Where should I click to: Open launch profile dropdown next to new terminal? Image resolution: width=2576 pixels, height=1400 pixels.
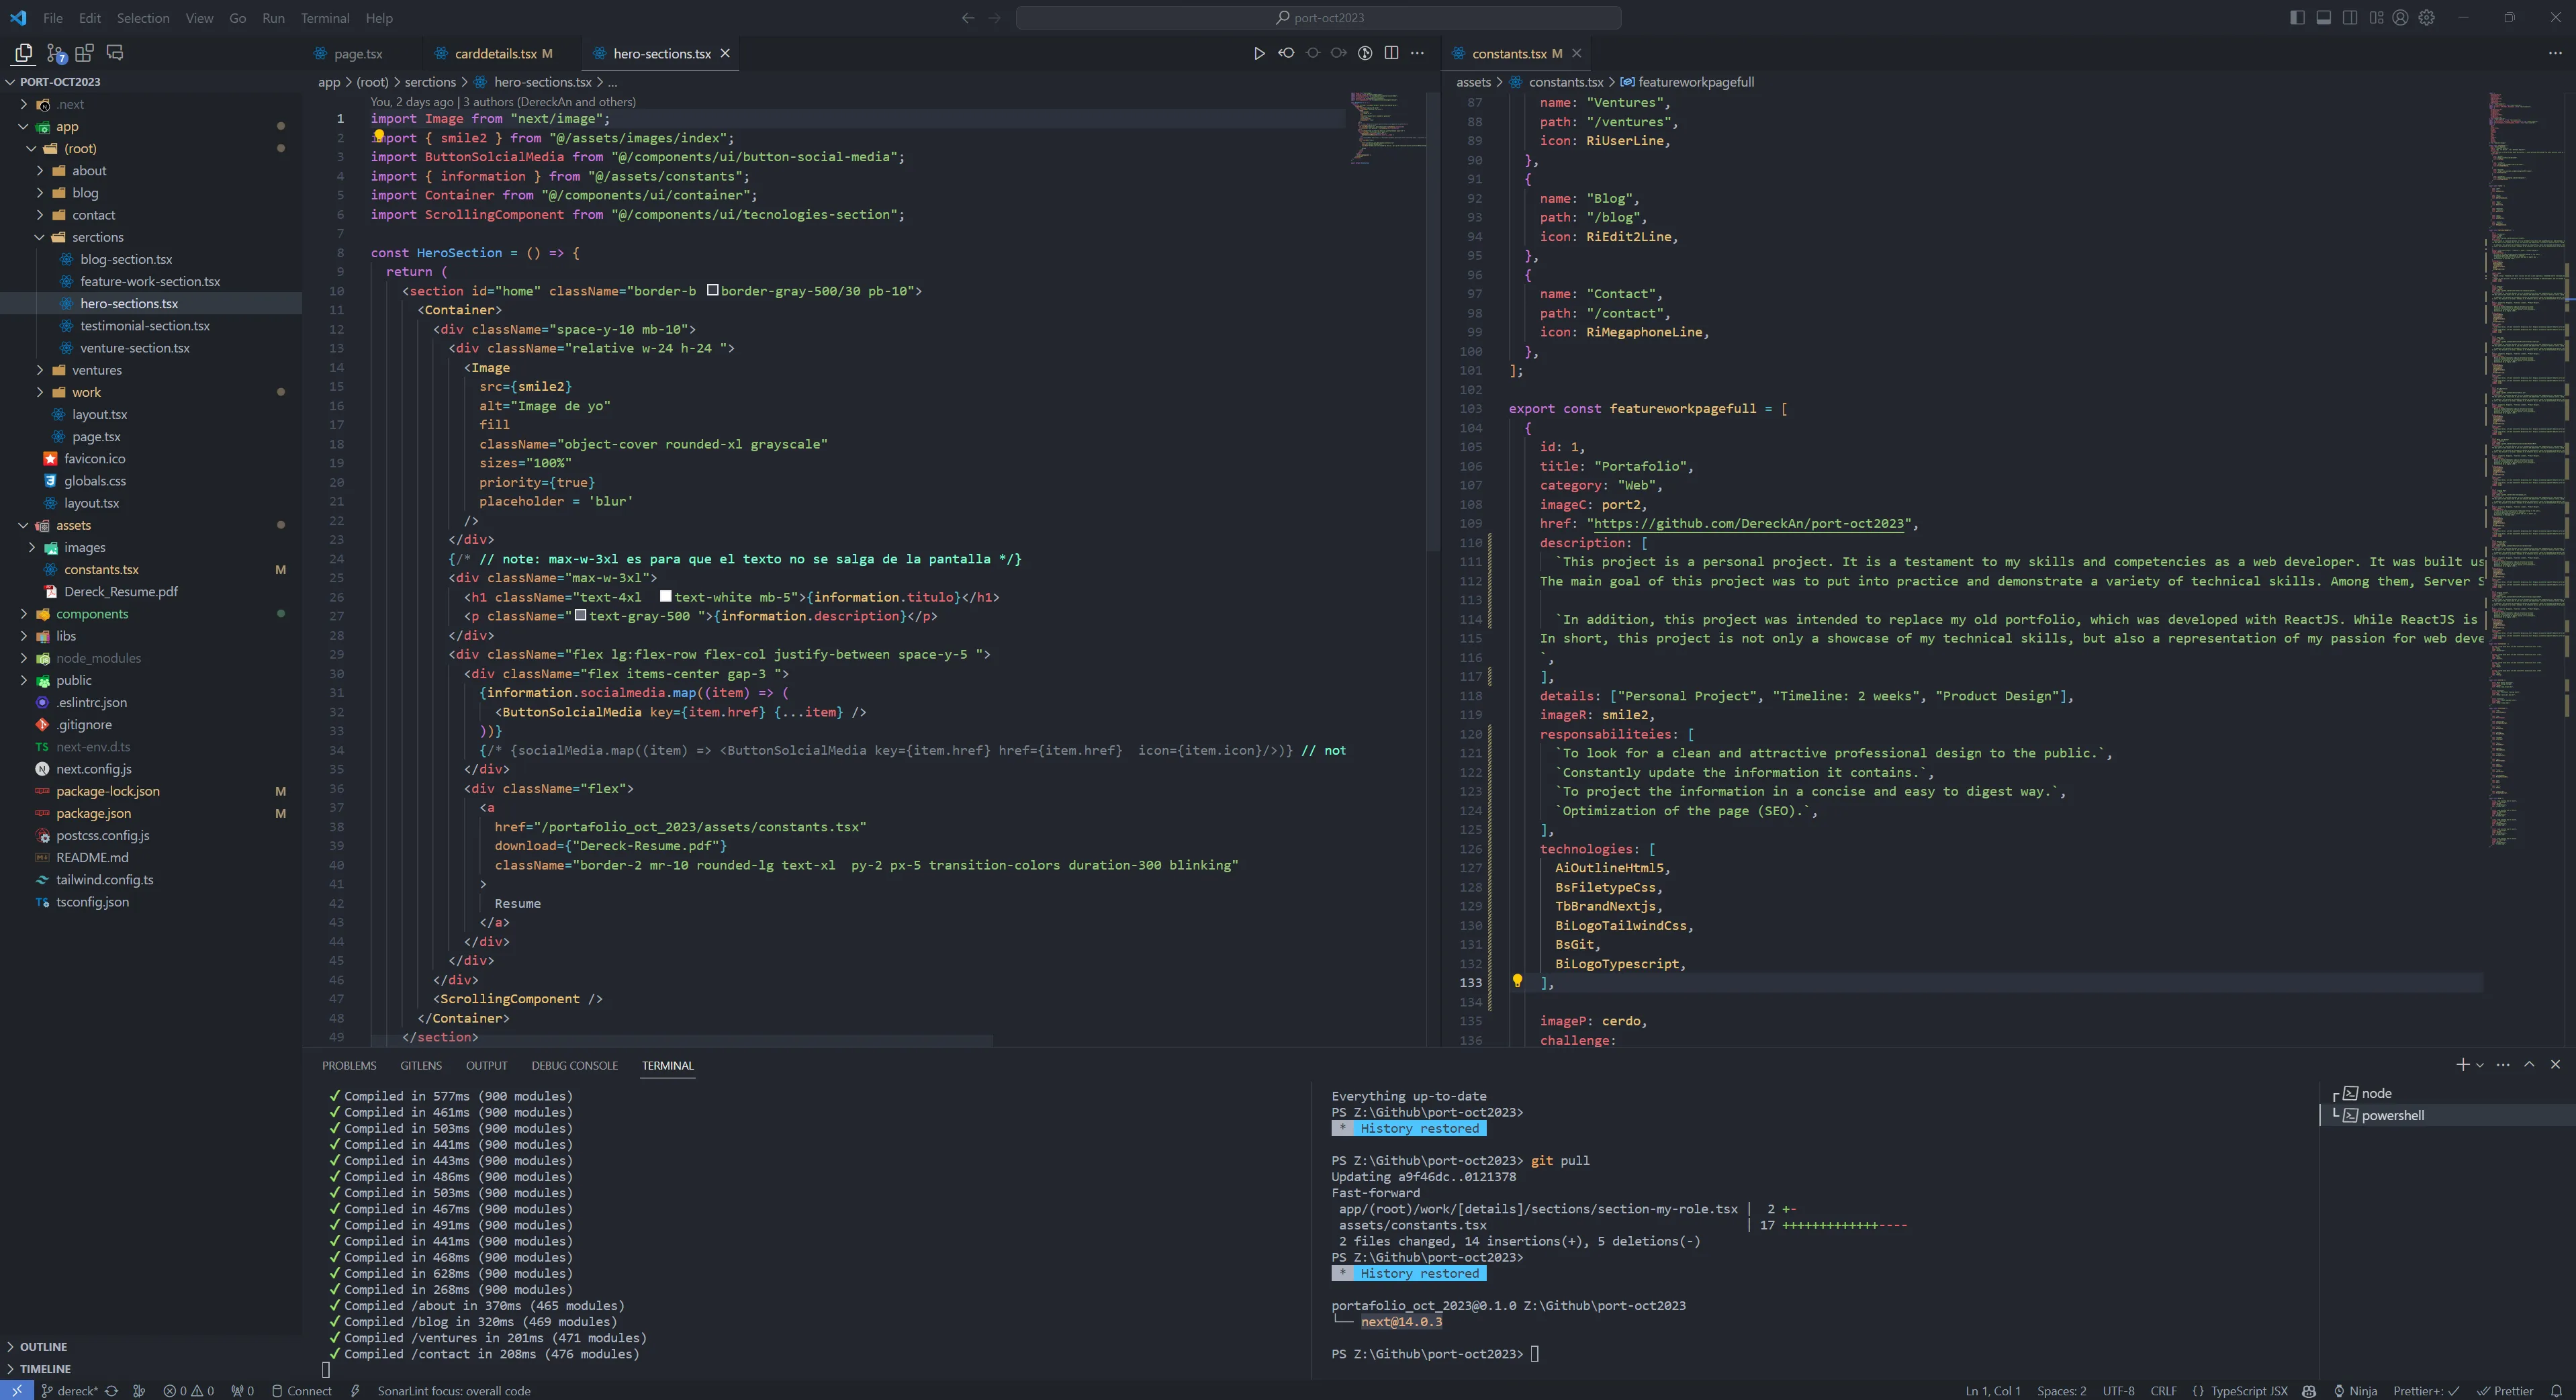pos(2480,1065)
